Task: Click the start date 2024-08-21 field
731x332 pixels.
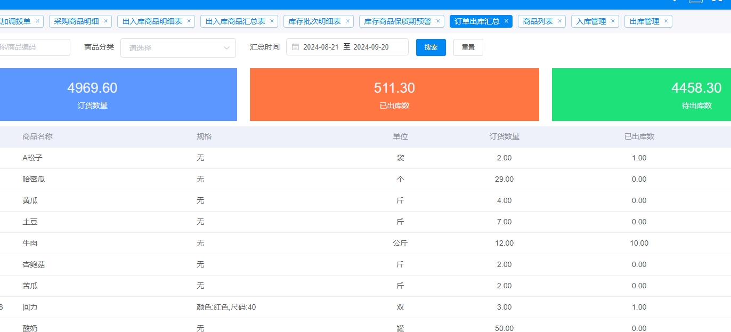Action: point(321,47)
